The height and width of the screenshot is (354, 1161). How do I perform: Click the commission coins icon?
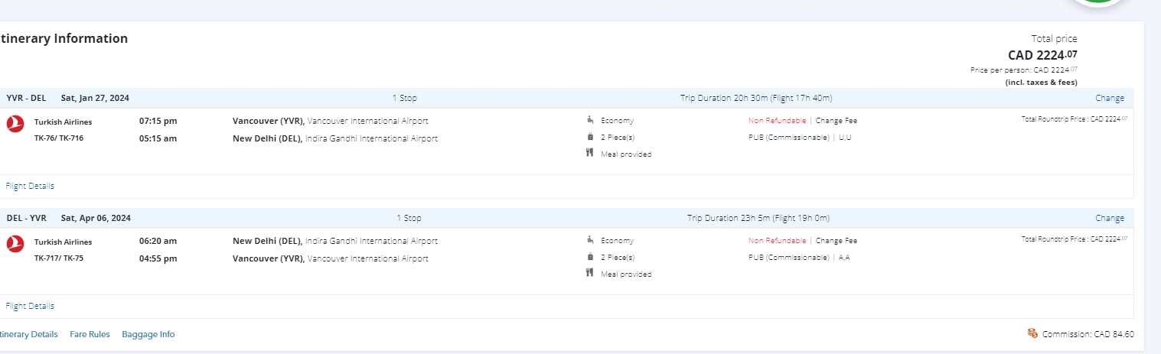pyautogui.click(x=1032, y=333)
